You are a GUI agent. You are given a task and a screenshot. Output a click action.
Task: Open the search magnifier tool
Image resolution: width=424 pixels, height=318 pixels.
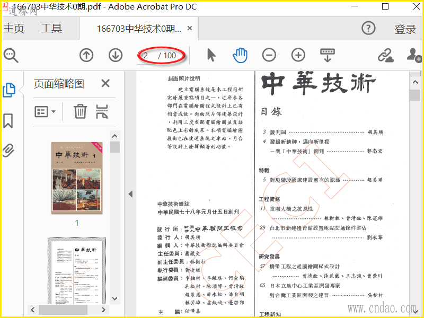click(x=11, y=56)
